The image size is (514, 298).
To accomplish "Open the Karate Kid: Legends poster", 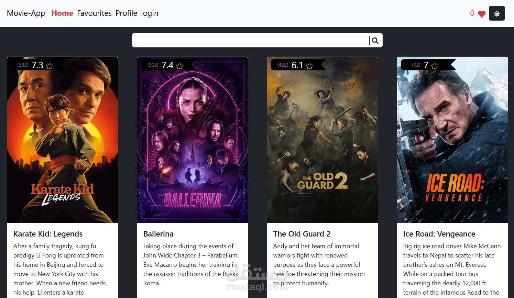I will pyautogui.click(x=63, y=140).
